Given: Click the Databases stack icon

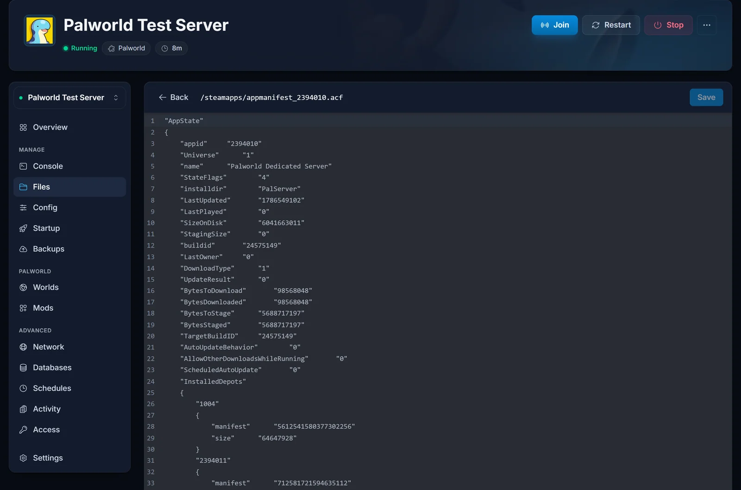Looking at the screenshot, I should 23,368.
